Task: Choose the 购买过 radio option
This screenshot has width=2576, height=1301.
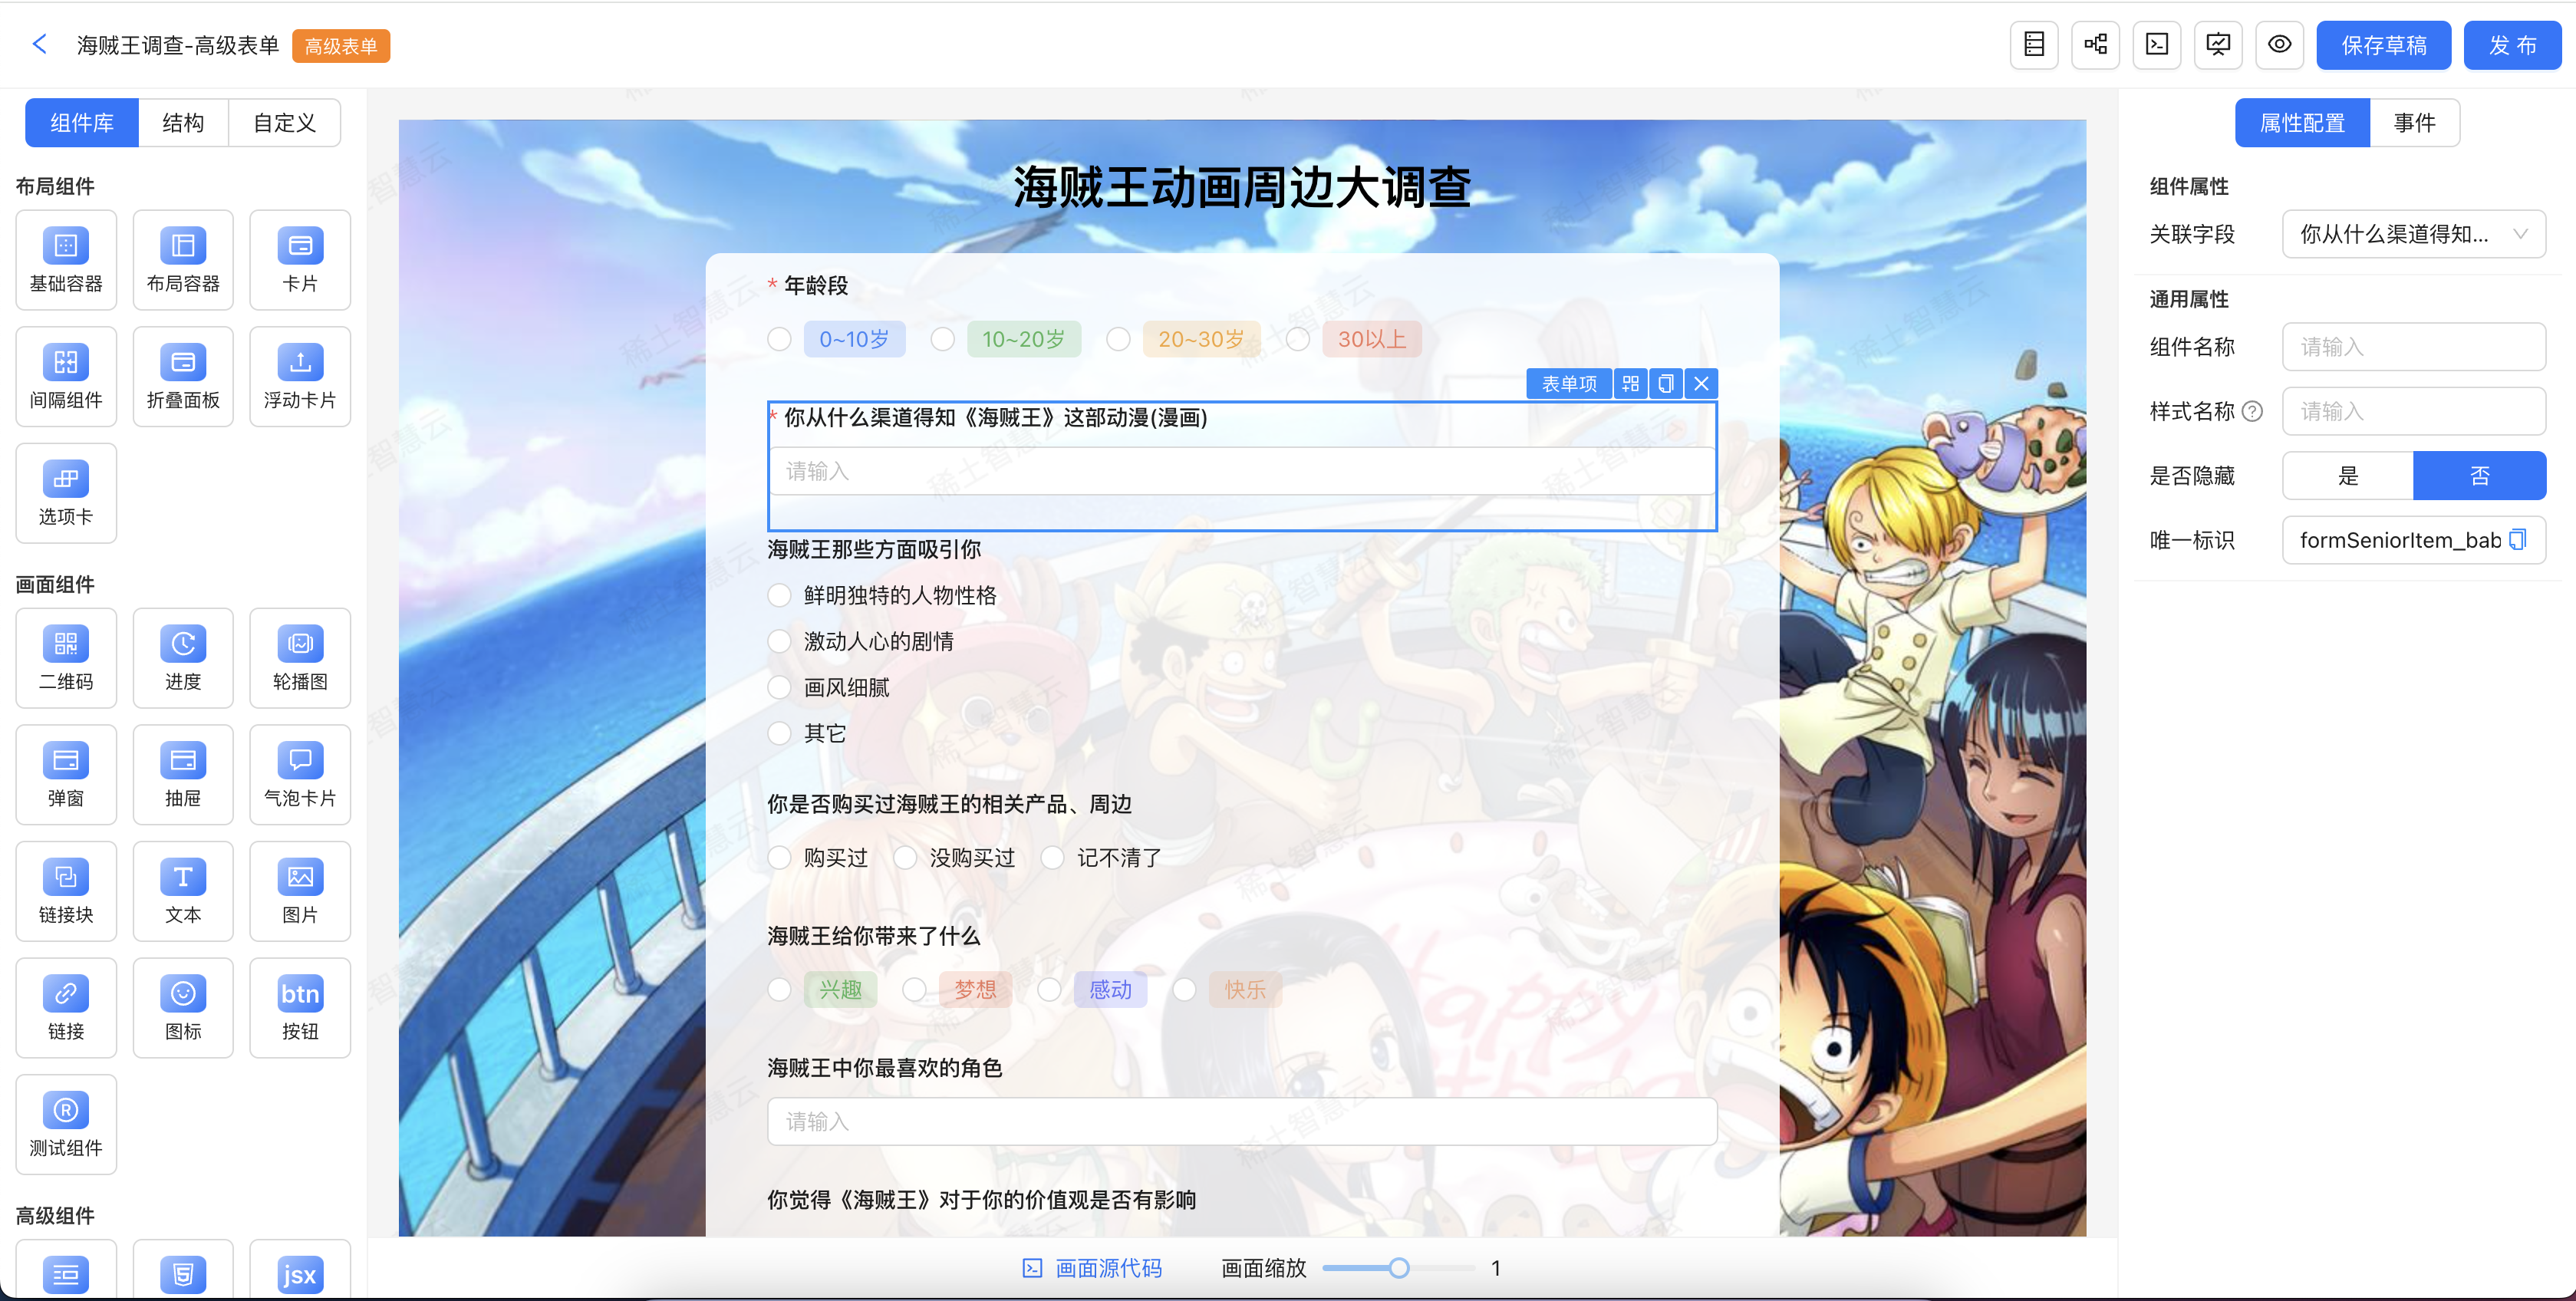Action: click(780, 858)
